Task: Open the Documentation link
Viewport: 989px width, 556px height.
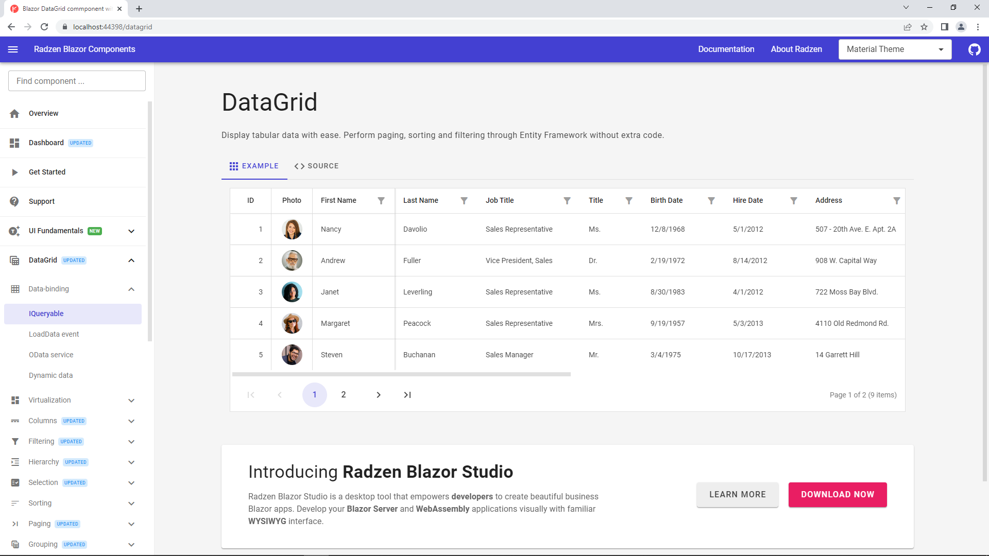Action: click(x=726, y=49)
